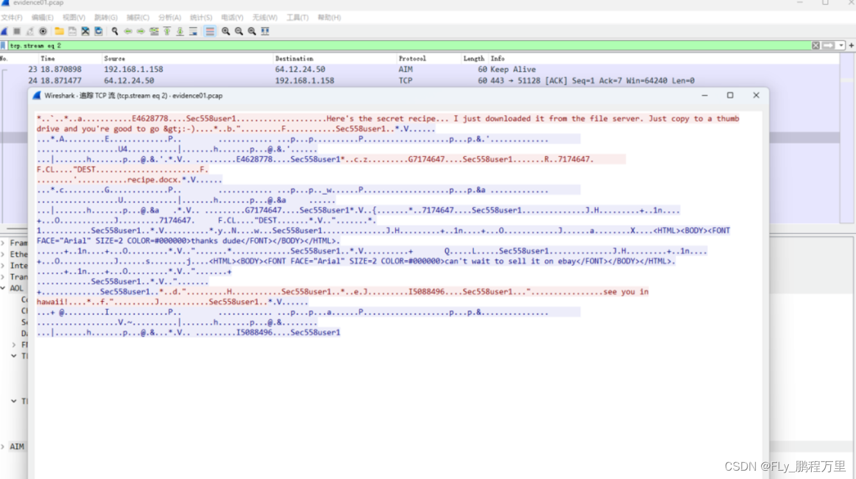
Task: Open capture options gear icon
Action: 43,31
